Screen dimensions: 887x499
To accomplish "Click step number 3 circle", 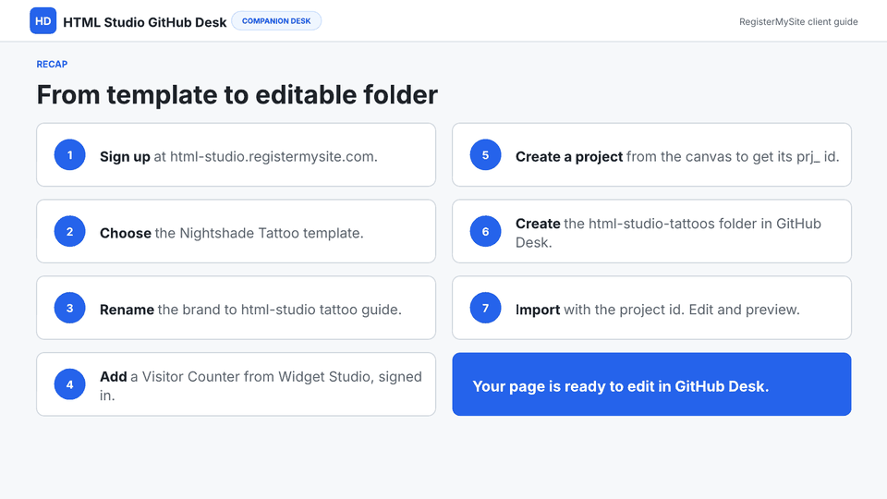I will click(69, 308).
